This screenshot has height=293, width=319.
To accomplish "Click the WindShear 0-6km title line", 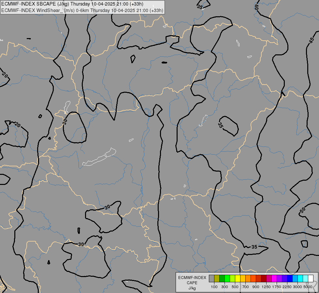I will (82, 10).
